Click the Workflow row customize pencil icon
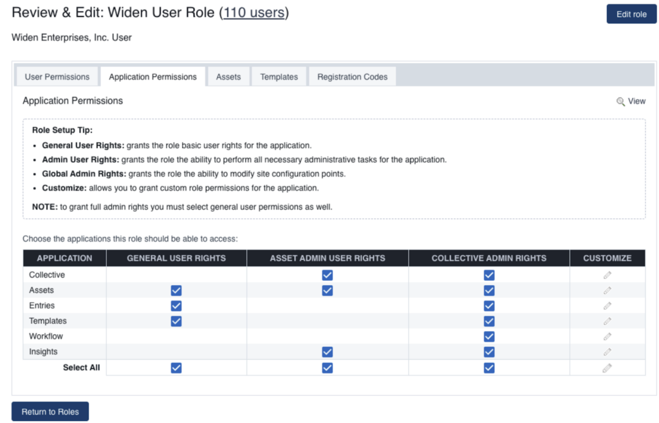This screenshot has height=423, width=659. 607,336
